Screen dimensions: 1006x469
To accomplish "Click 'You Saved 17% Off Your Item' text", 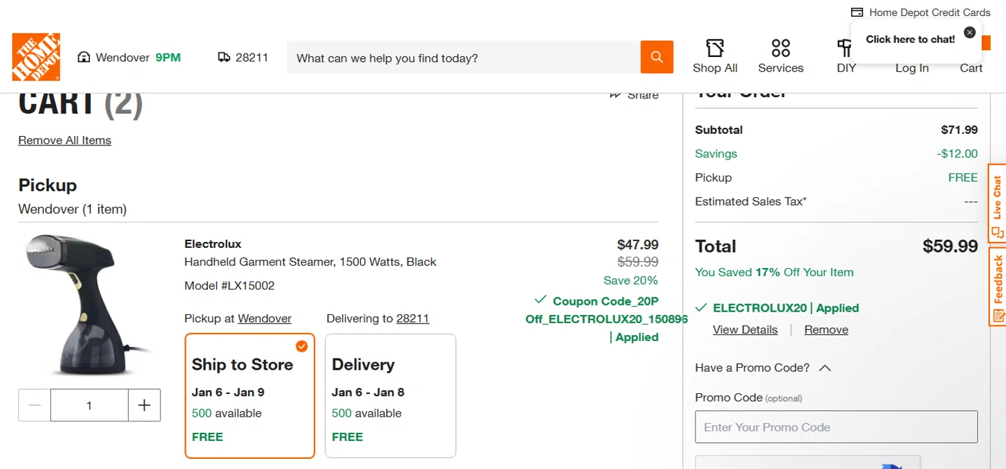I will coord(774,273).
